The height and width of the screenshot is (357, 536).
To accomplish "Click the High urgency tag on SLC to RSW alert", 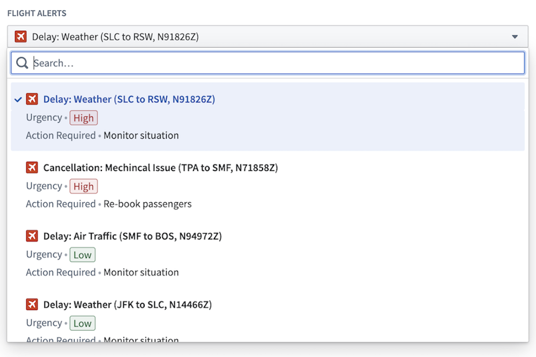I will [84, 118].
